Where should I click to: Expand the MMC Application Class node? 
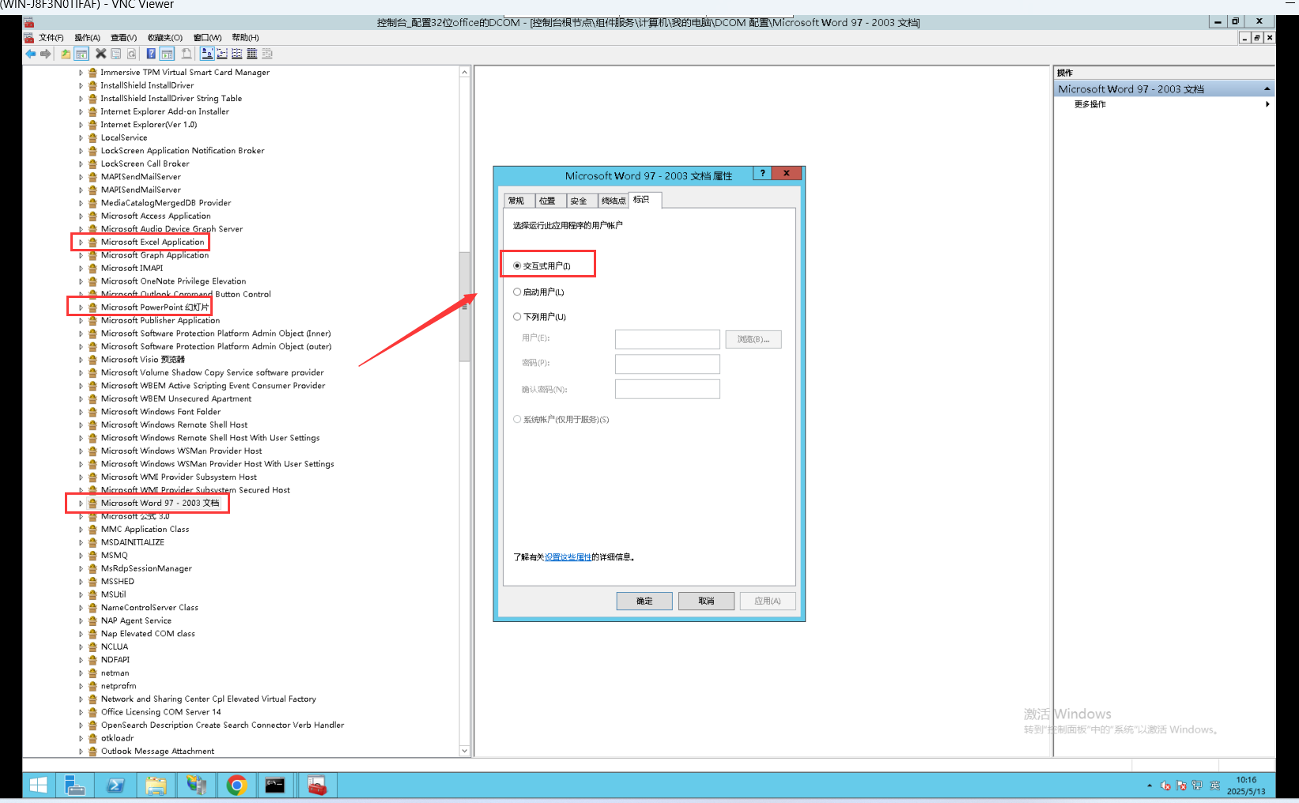(x=81, y=530)
